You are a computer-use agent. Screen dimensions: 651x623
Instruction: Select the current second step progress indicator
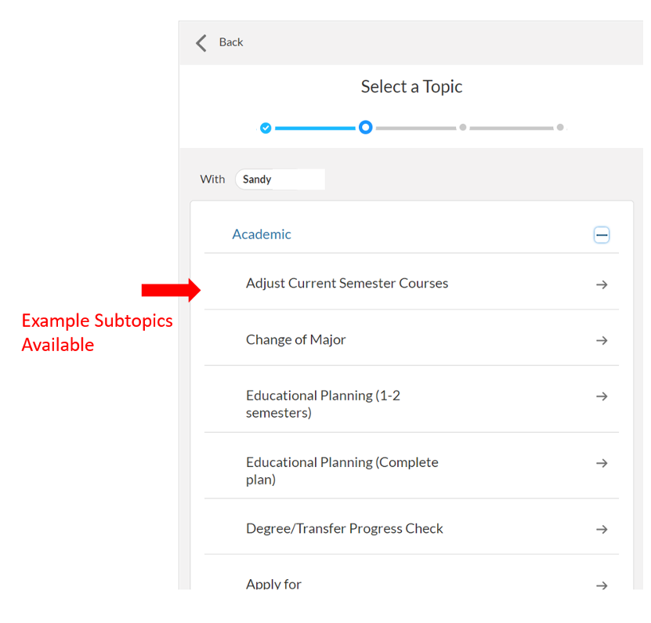(365, 128)
